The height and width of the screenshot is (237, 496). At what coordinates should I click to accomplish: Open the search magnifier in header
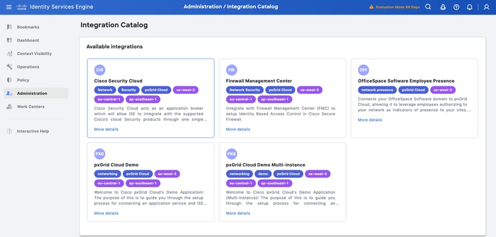(x=428, y=7)
